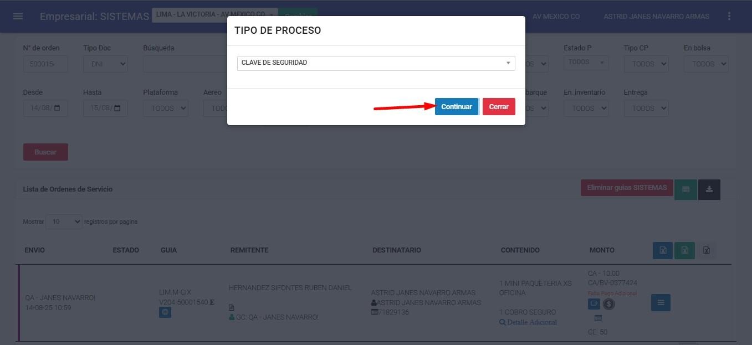
Task: Open the vertical three-dot options menu
Action: [729, 16]
